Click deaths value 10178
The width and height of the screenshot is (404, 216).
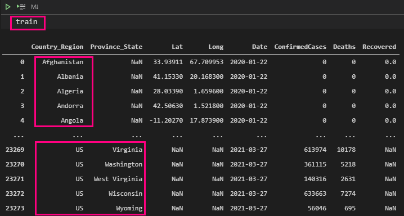click(346, 150)
